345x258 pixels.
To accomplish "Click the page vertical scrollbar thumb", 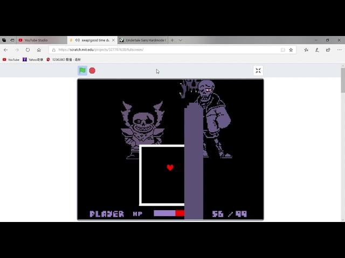I will click(x=343, y=80).
